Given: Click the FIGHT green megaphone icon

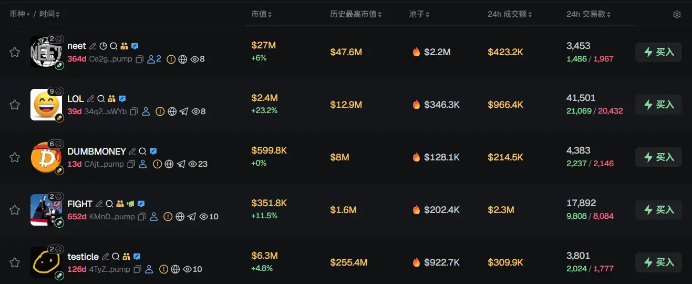Looking at the screenshot, I should pos(130,204).
